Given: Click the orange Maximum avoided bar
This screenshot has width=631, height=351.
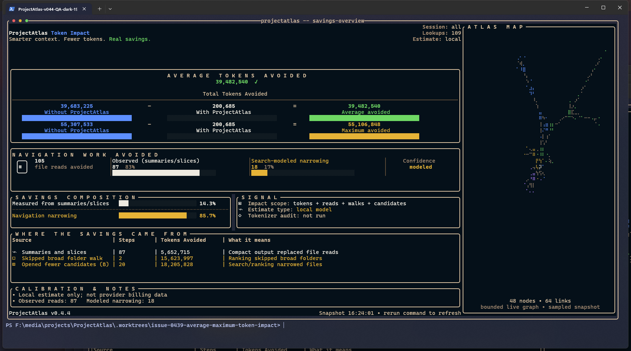Looking at the screenshot, I should coord(364,136).
